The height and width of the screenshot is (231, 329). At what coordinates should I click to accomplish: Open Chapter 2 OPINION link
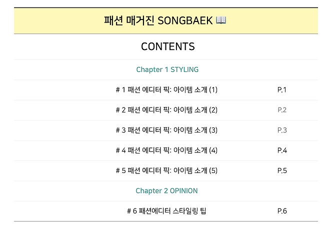click(166, 190)
